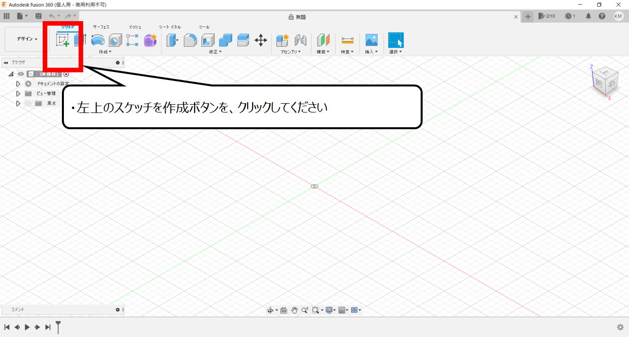Collapse the root component tree node
The height and width of the screenshot is (337, 629).
coord(11,74)
